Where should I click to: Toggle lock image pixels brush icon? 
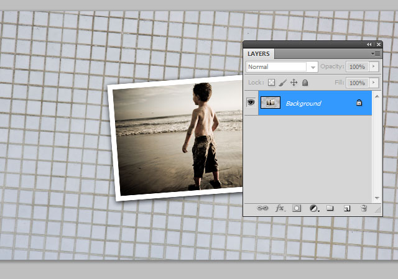coord(282,83)
